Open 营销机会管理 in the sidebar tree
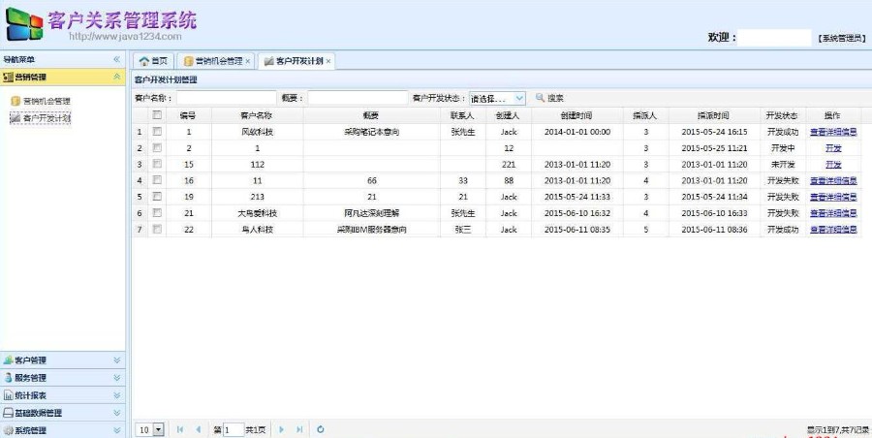 click(47, 101)
